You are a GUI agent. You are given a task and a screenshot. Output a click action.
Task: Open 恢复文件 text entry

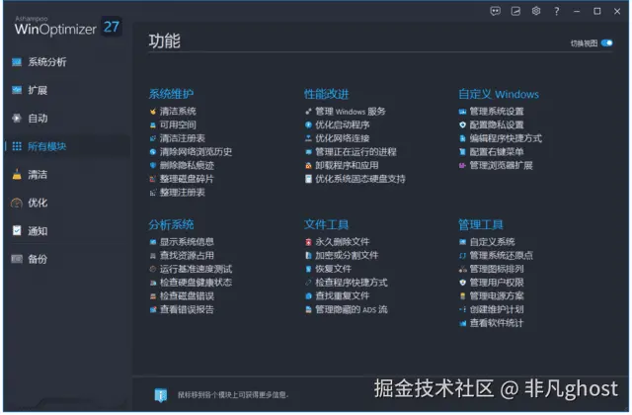click(334, 269)
